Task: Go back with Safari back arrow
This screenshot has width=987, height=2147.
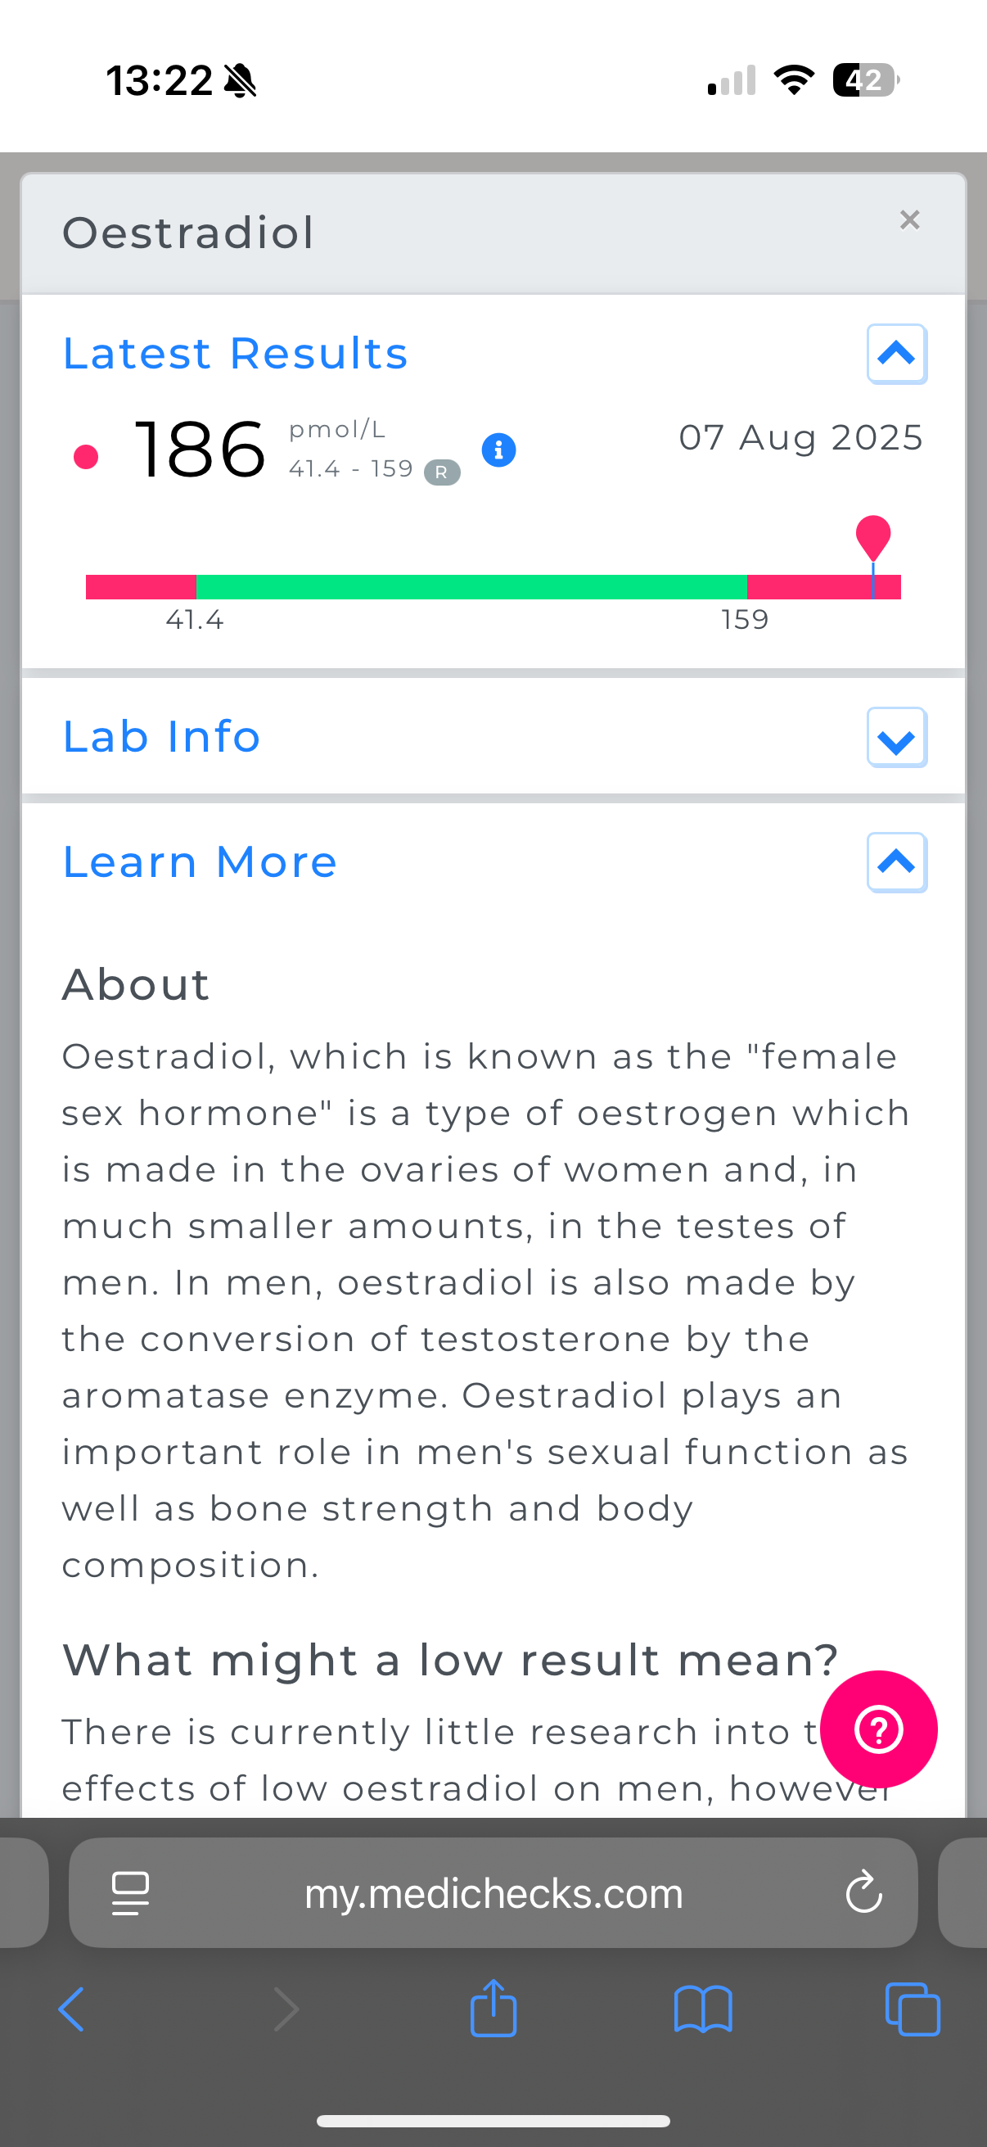Action: (72, 2009)
